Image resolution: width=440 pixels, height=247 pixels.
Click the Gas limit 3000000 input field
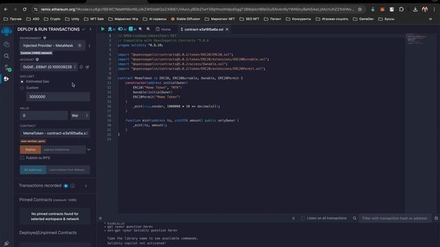(58, 97)
